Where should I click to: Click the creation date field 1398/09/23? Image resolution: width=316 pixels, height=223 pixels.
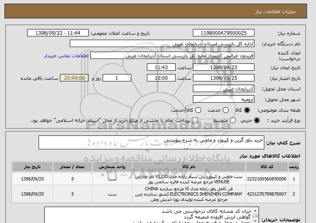224,67
